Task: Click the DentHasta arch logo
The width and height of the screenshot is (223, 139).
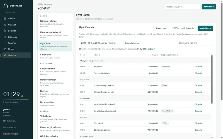Action: point(6,6)
